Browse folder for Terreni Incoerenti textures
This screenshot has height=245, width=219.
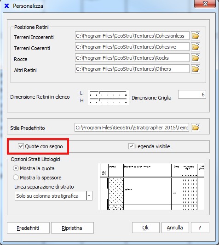pyautogui.click(x=196, y=36)
